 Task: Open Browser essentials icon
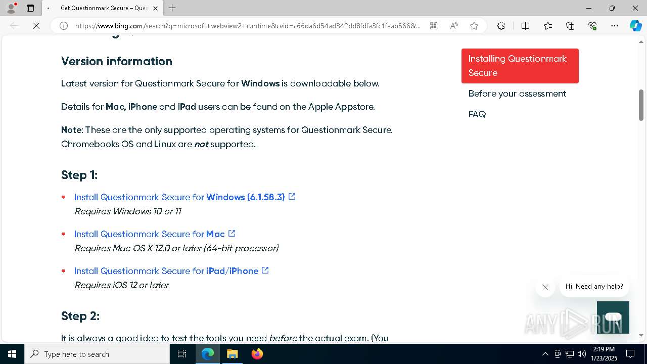[592, 26]
